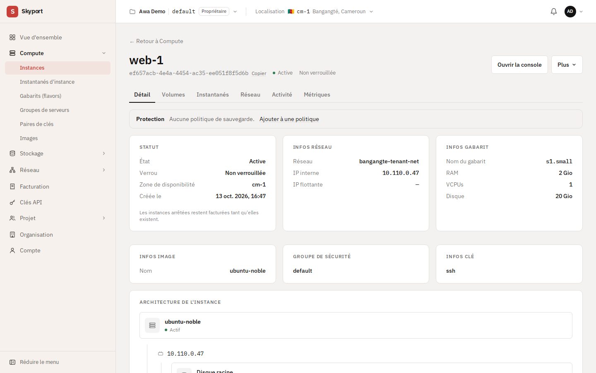Open Groupes de serveurs in sidebar
This screenshot has height=373, width=596.
coord(58,110)
